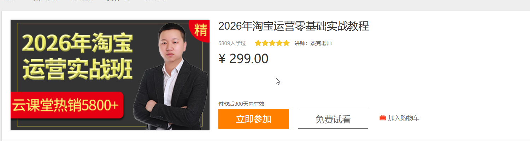This screenshot has height=141, width=530.
Task: Click the 5809人学过 learner count
Action: tap(232, 43)
